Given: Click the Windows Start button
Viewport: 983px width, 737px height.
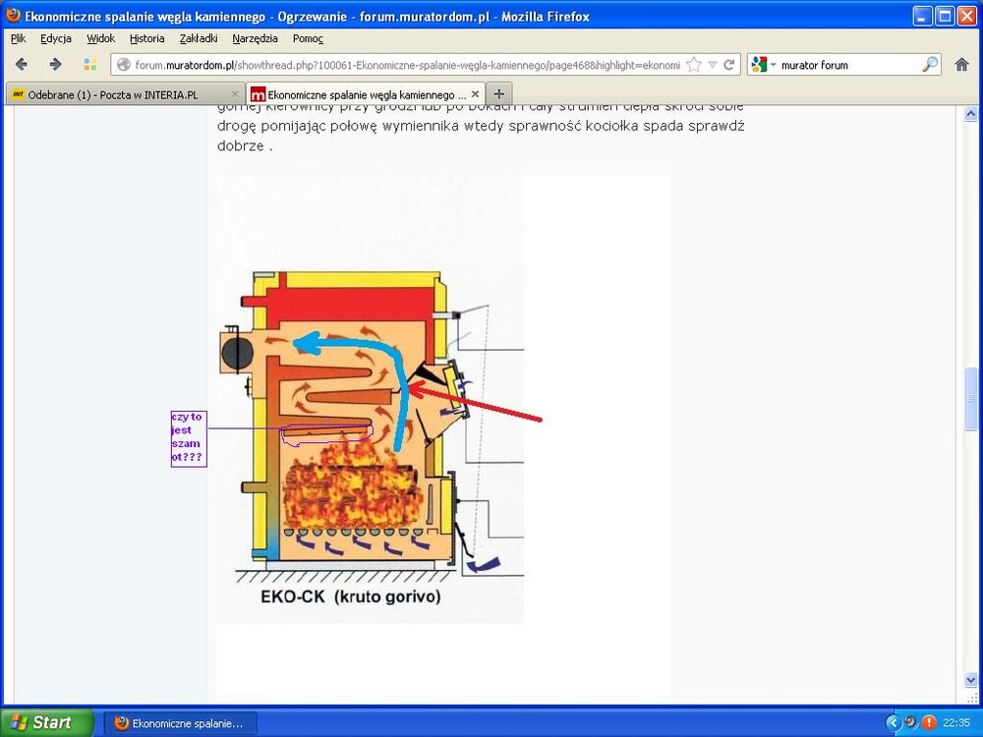Looking at the screenshot, I should tap(46, 722).
